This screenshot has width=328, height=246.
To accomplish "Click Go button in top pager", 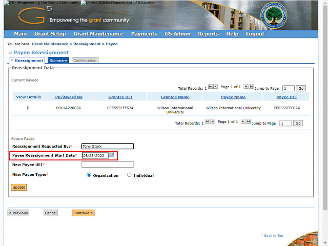I will 301,88.
